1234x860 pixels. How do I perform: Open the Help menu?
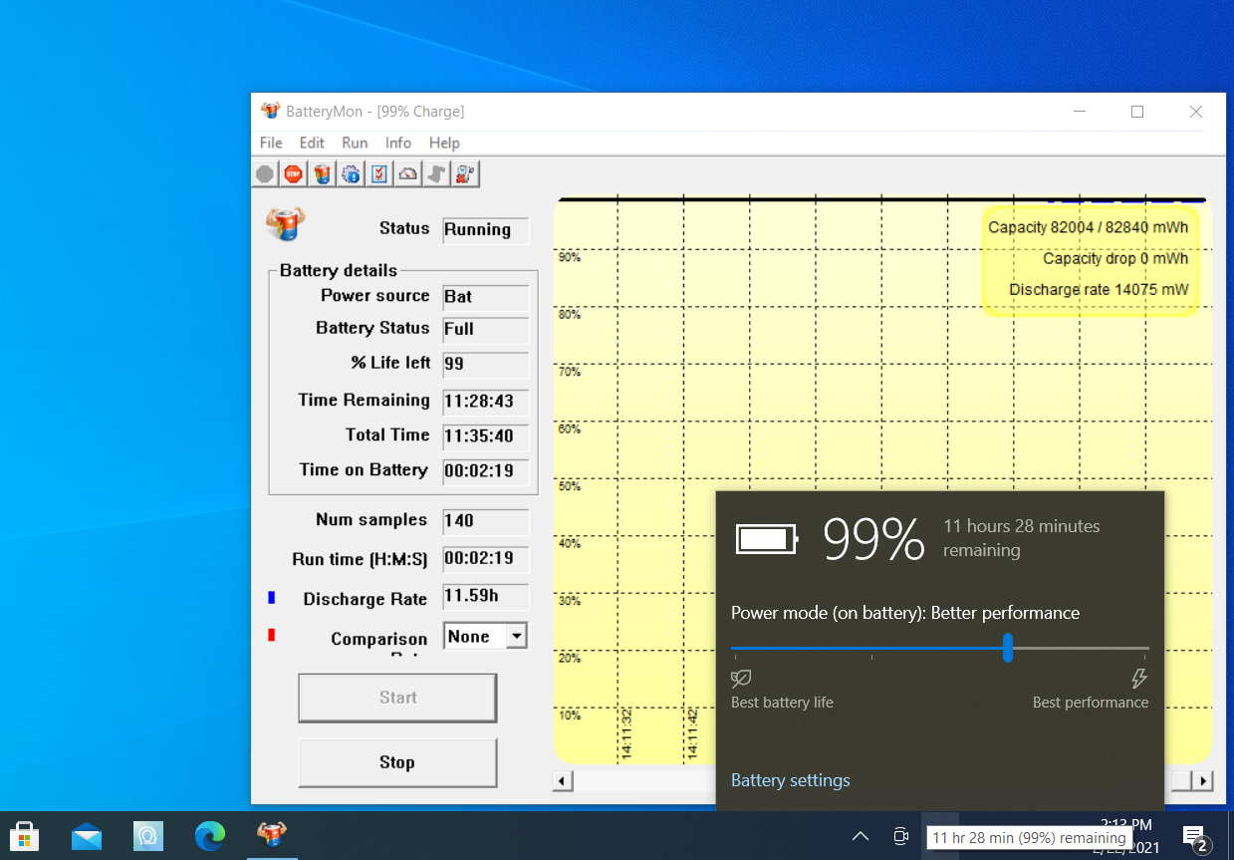(444, 143)
